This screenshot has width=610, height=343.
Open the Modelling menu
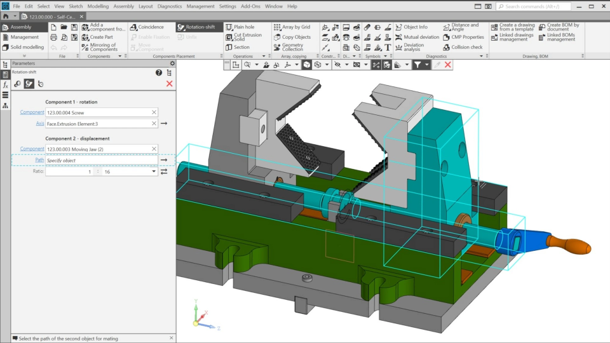click(x=98, y=6)
